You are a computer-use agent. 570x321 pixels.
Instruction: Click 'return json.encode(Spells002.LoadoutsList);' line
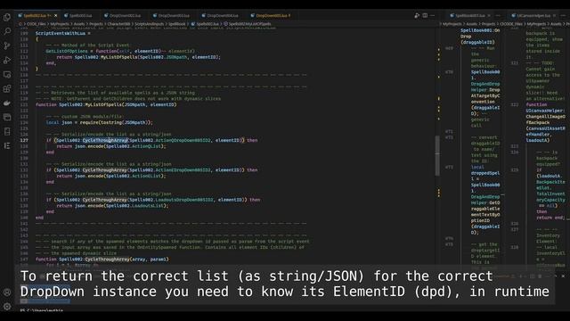coord(113,206)
